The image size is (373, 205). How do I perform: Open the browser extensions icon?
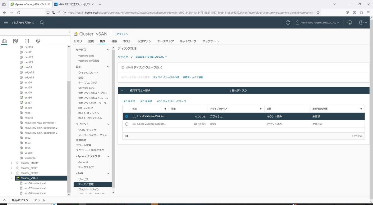coord(361,12)
